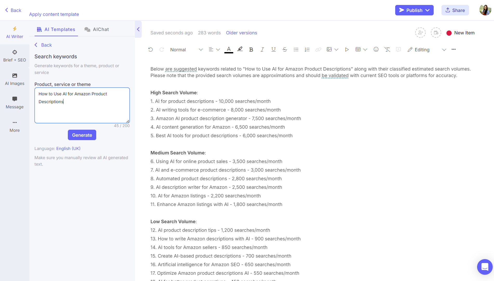Click the 'AI for product descriptions' keyword line
This screenshot has width=494, height=281.
pos(211,101)
